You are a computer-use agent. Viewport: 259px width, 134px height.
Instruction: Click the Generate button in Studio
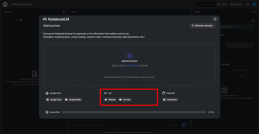(240, 45)
